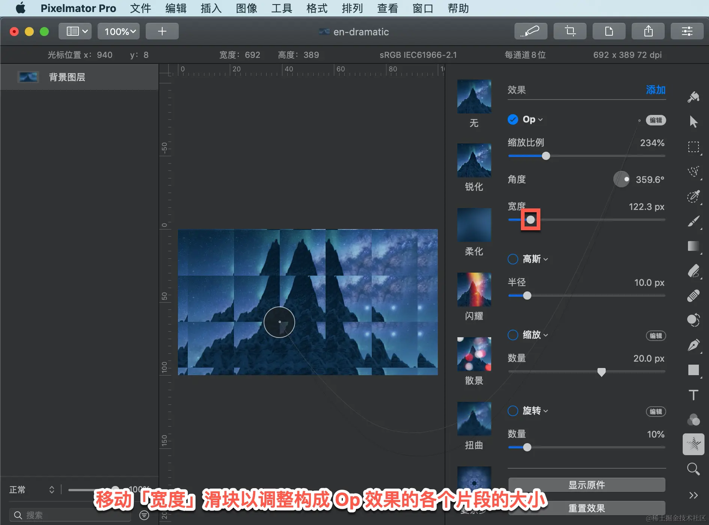Open the Op effect type dropdown

(x=533, y=119)
